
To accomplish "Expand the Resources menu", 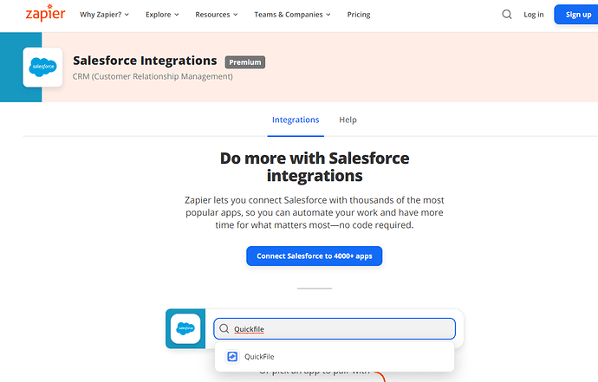I will click(217, 15).
